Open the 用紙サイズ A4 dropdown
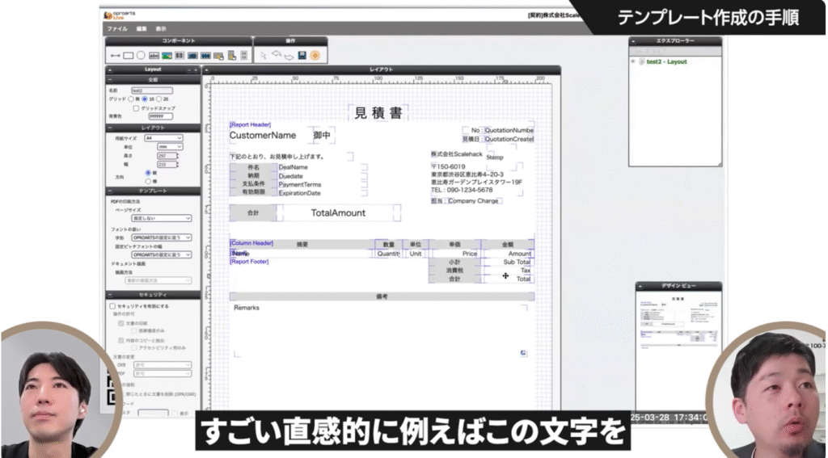This screenshot has height=458, width=828. point(164,137)
